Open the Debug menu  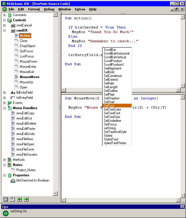49,9
